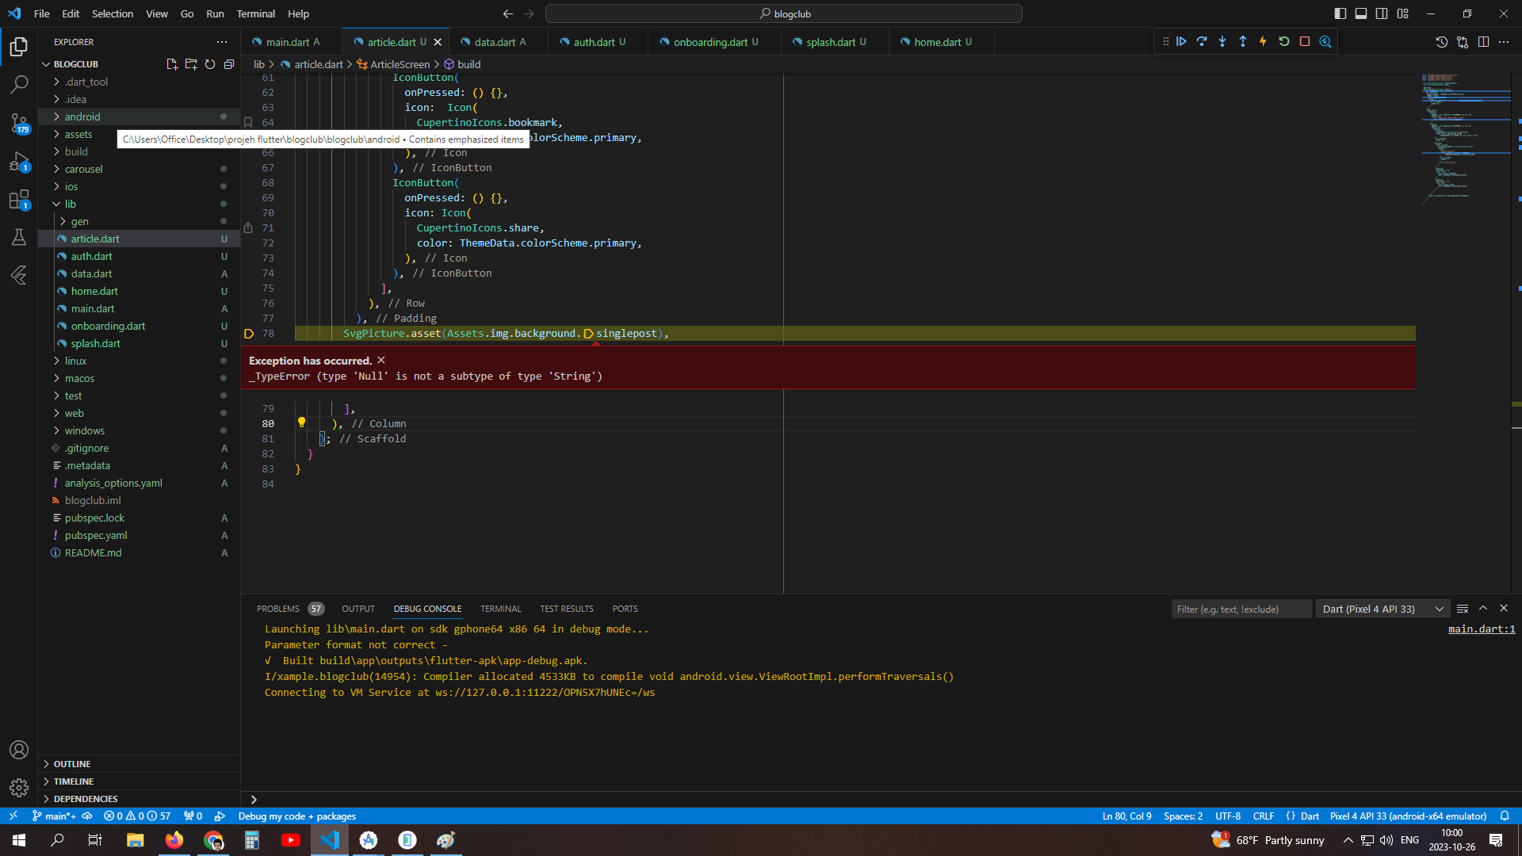Screen dimensions: 1522x856
Task: Toggle secondary side bar layout
Action: tap(1382, 13)
